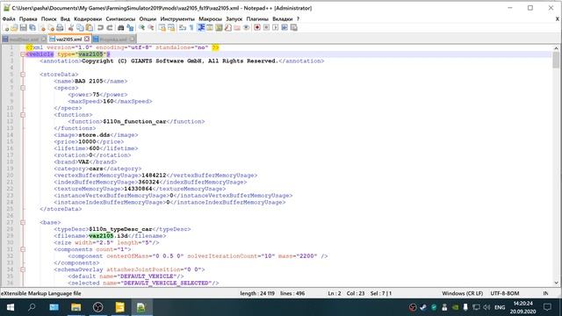Screen dimensions: 562x316
Task: Open the Replace dialog toolbar icon
Action: click(130, 27)
